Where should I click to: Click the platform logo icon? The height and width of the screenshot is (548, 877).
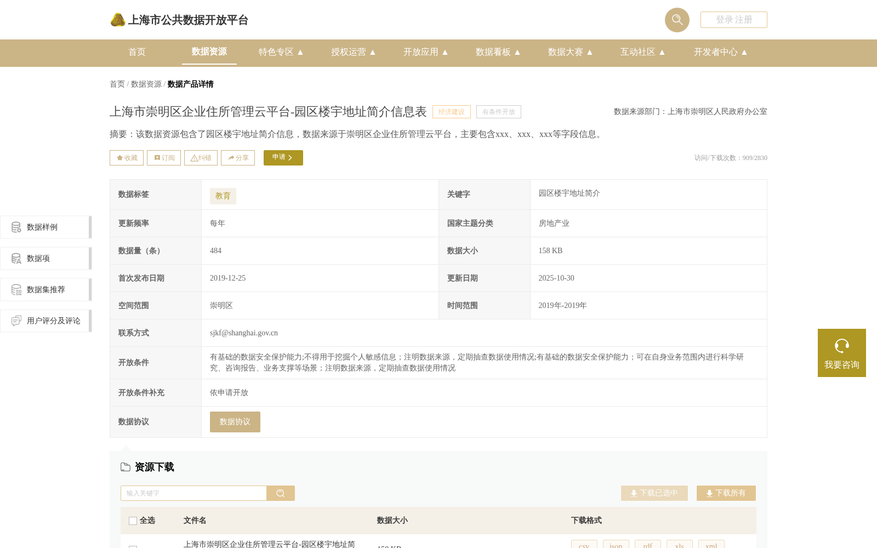tap(118, 20)
